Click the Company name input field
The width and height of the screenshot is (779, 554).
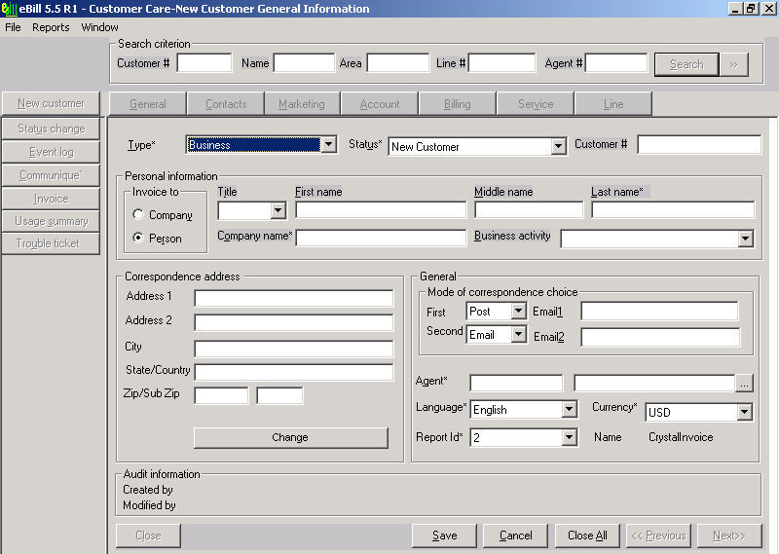click(381, 238)
